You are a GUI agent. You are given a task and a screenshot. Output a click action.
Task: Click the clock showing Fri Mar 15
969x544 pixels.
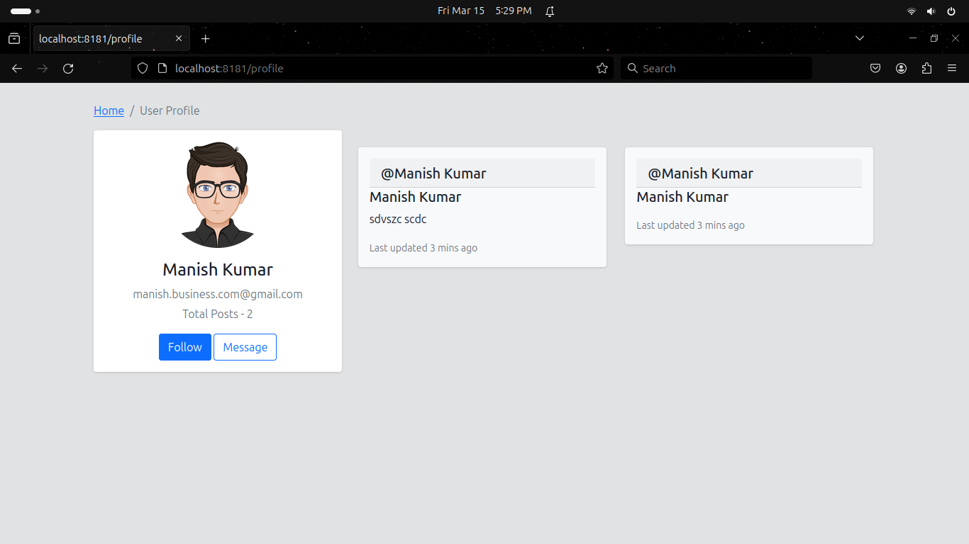tap(461, 11)
